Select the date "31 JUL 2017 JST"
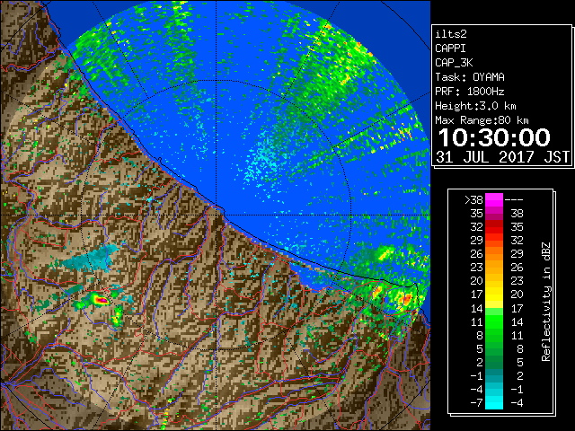The height and width of the screenshot is (431, 575). (502, 157)
